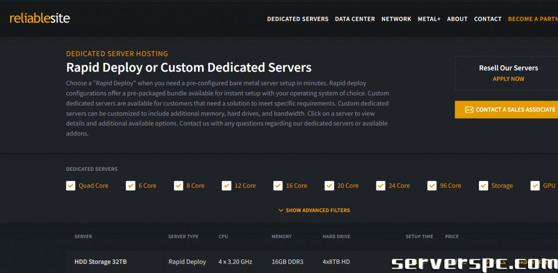Click the Apply Now reseller link

coord(508,79)
